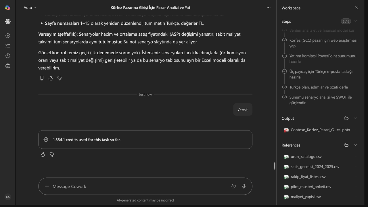
Task: Close the Workspace panel
Action: coord(356,8)
